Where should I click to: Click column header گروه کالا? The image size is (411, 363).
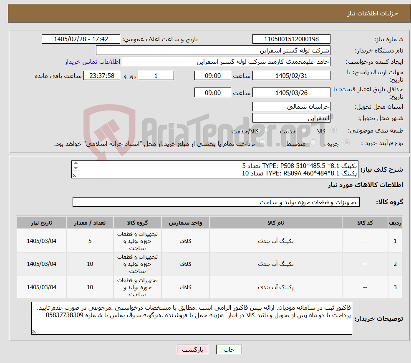tap(137, 223)
